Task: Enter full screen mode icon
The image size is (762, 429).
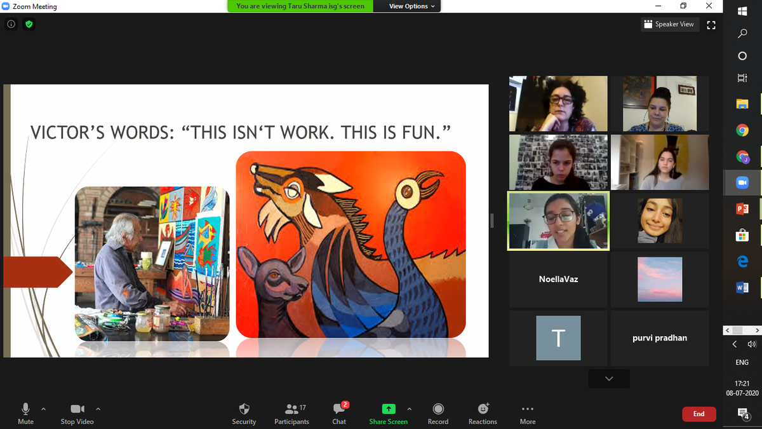Action: coord(711,25)
